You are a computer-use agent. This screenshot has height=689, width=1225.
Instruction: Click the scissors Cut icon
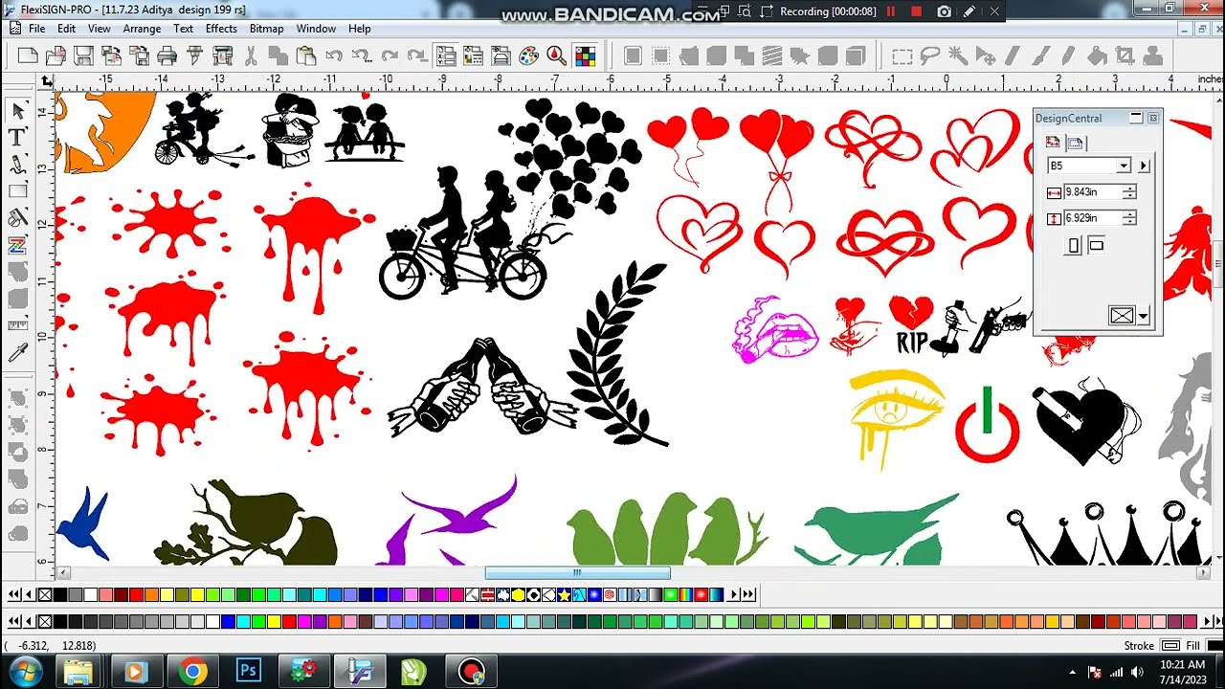pyautogui.click(x=250, y=56)
